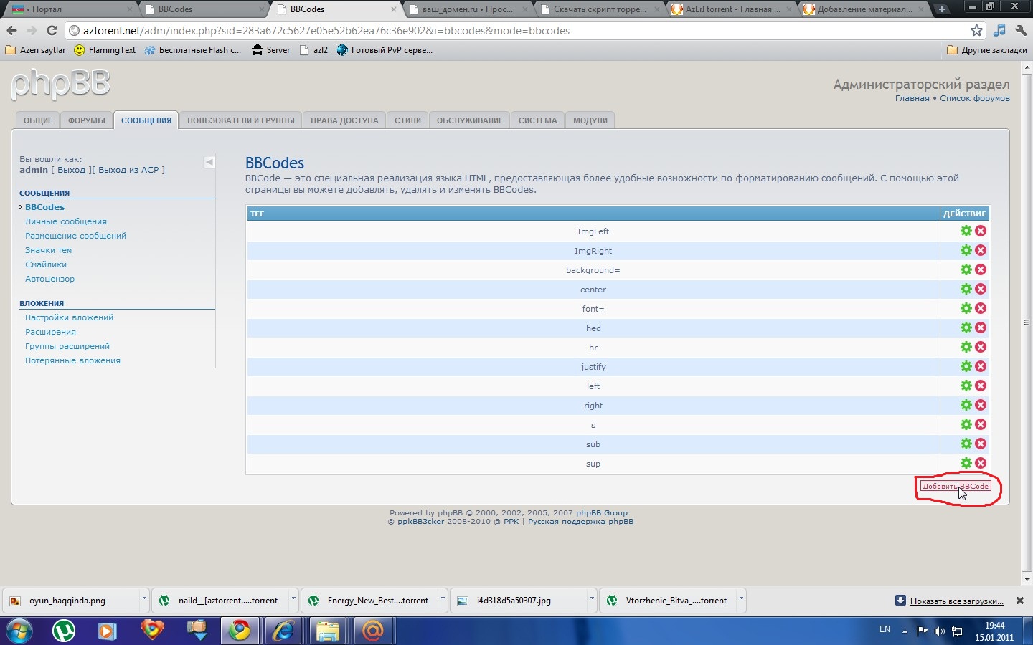This screenshot has height=645, width=1033.
Task: Edit the hed BBCode via gear icon
Action: tap(966, 328)
